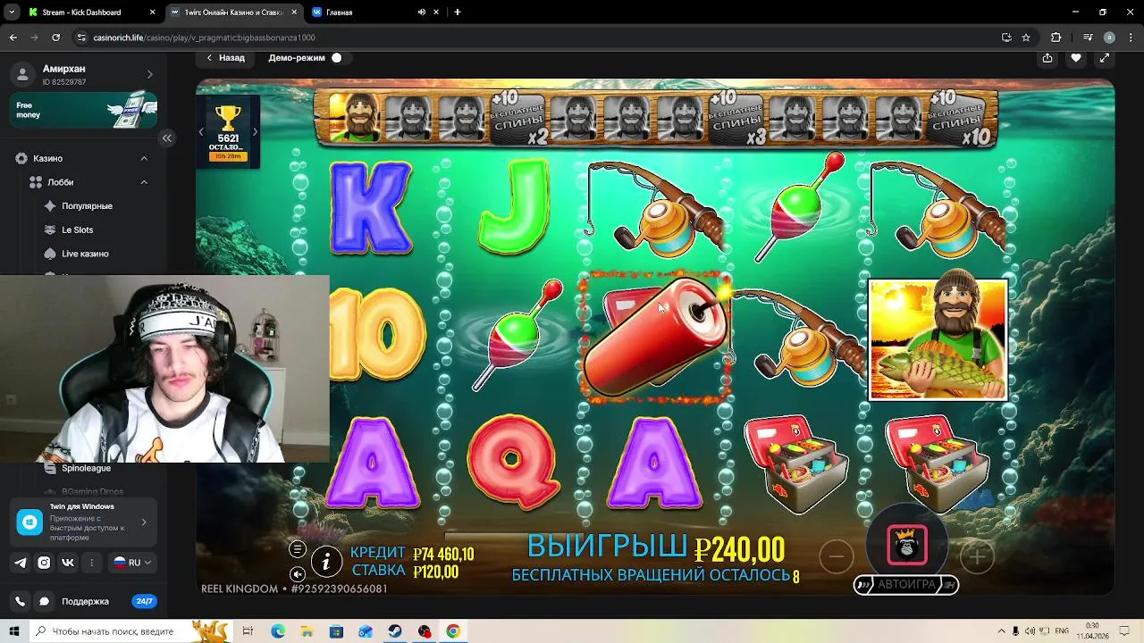Show next tournament with right arrow

tap(255, 132)
